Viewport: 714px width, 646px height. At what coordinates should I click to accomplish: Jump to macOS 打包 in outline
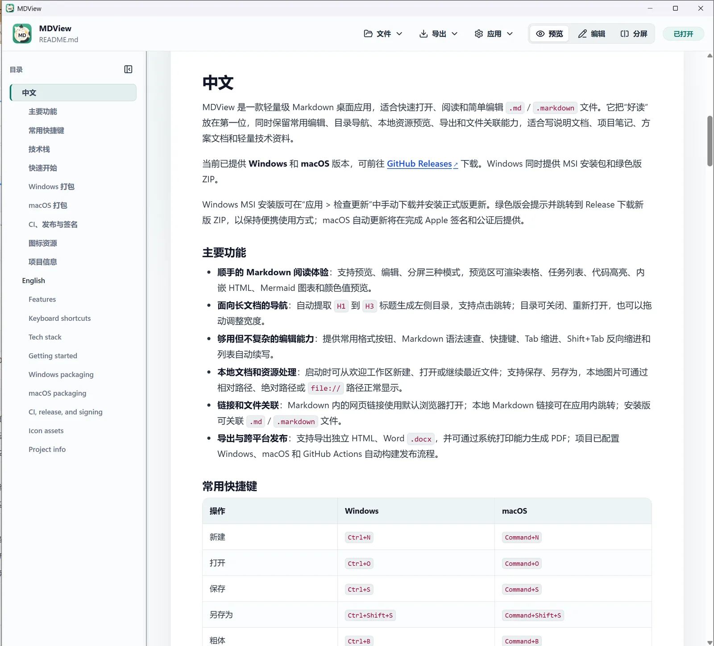[x=48, y=205]
